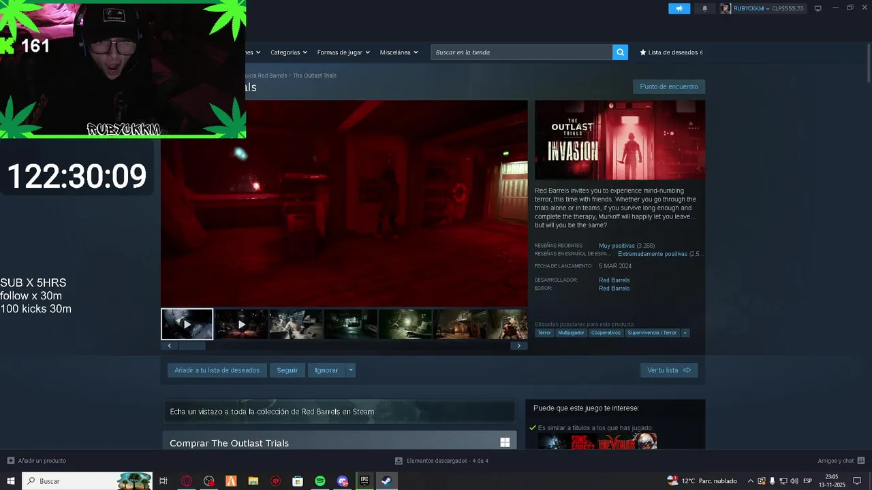
Task: Expand the Formas de jugar menu
Action: point(343,52)
